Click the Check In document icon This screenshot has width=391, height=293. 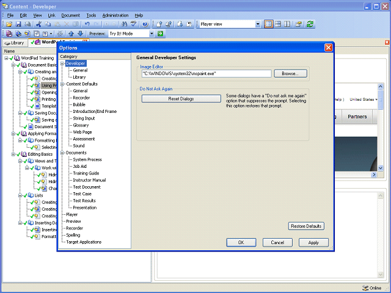tap(159, 24)
